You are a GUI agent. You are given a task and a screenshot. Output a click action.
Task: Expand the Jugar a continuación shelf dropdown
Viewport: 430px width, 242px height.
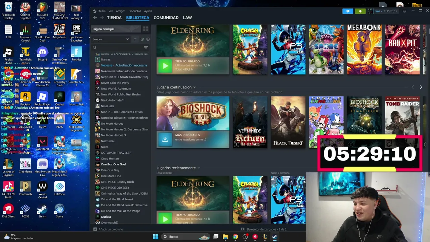[195, 87]
